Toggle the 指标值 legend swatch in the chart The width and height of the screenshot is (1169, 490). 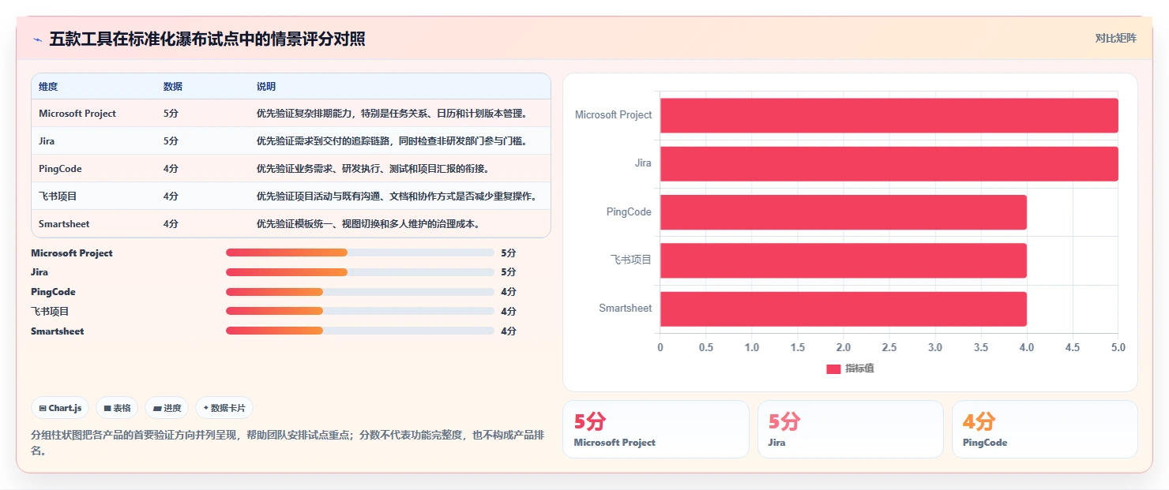pos(833,369)
